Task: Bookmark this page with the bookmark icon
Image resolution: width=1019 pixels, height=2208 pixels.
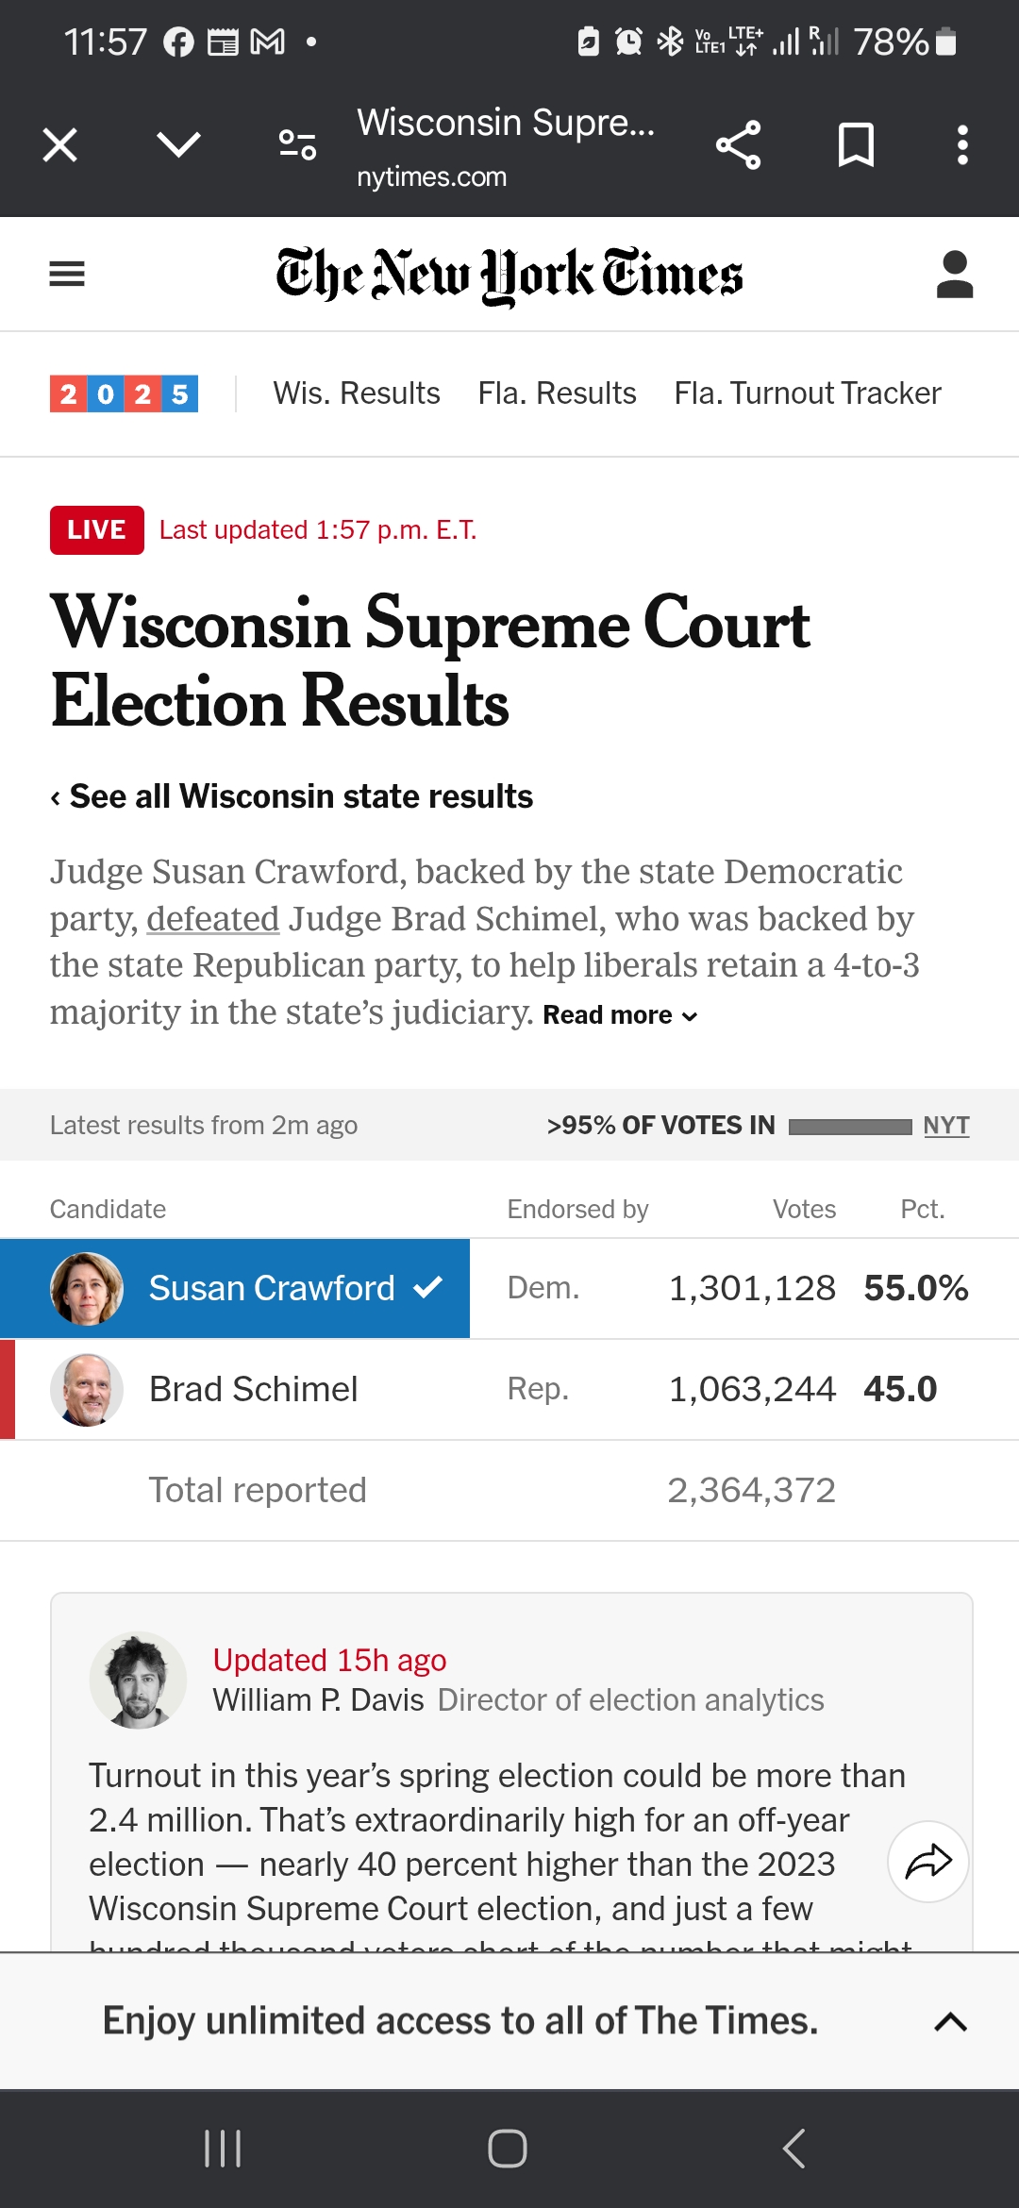Action: (x=856, y=145)
